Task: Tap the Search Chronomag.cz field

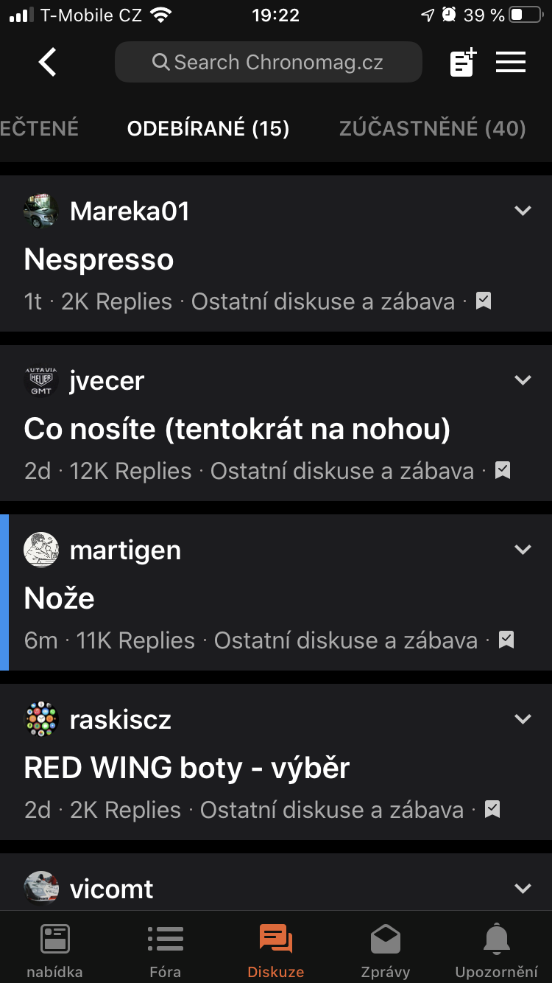Action: (x=269, y=63)
